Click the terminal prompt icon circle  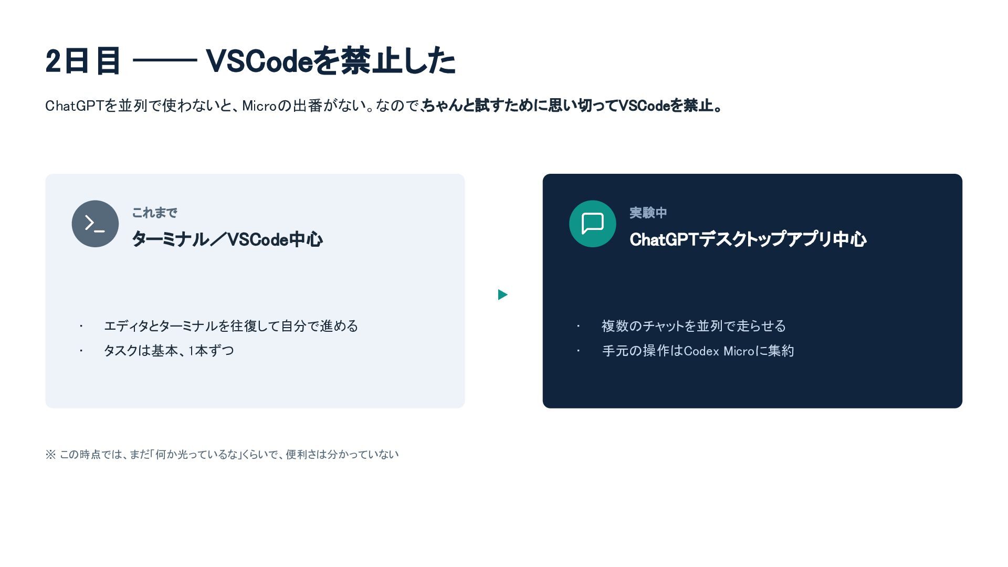click(x=95, y=224)
